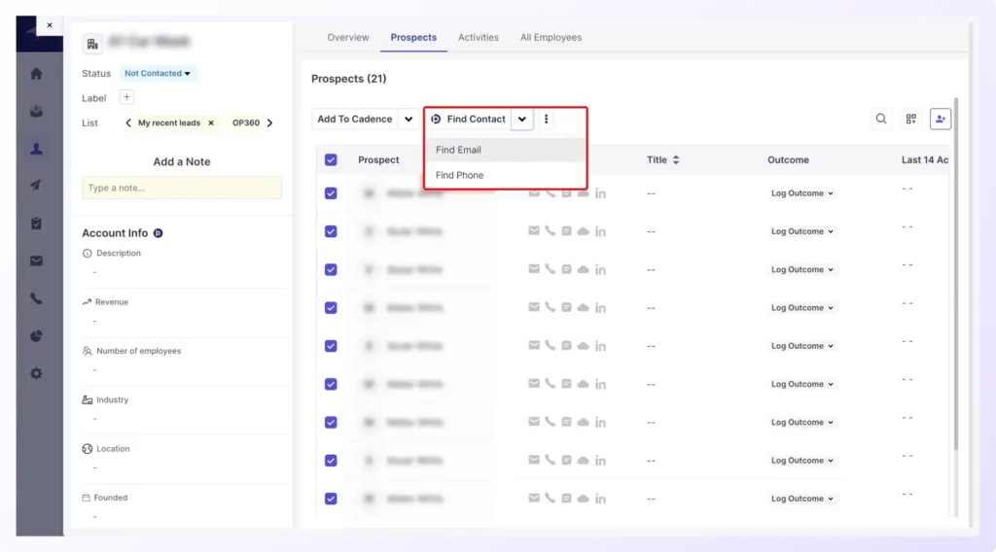996x552 pixels.
Task: Uncheck the second prospect row checkbox
Action: pyautogui.click(x=331, y=231)
